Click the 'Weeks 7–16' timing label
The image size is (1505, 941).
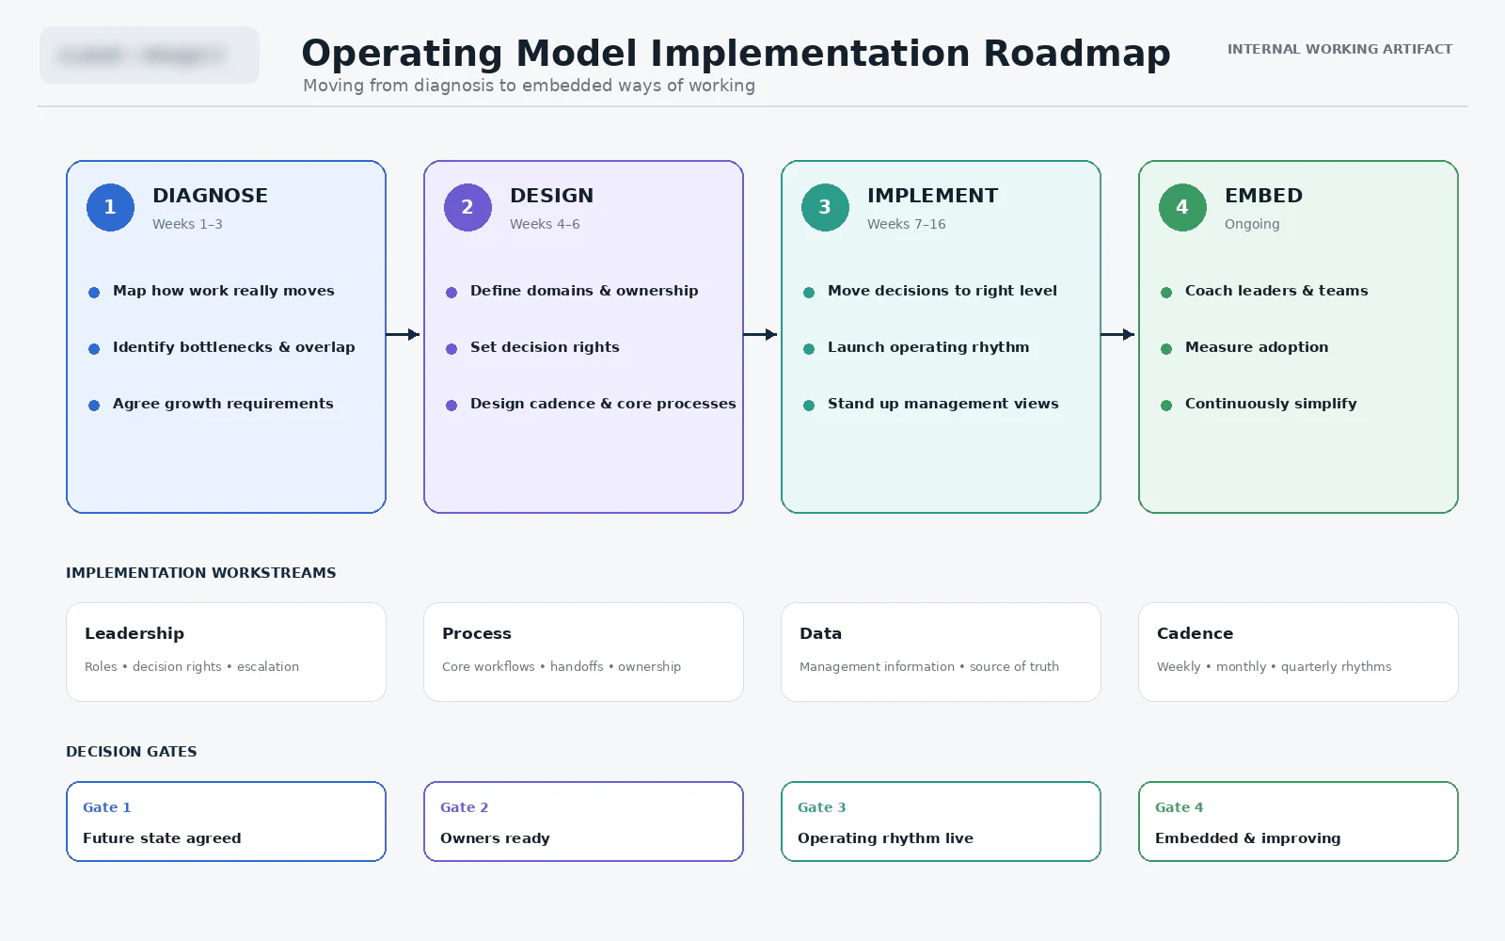pos(906,224)
